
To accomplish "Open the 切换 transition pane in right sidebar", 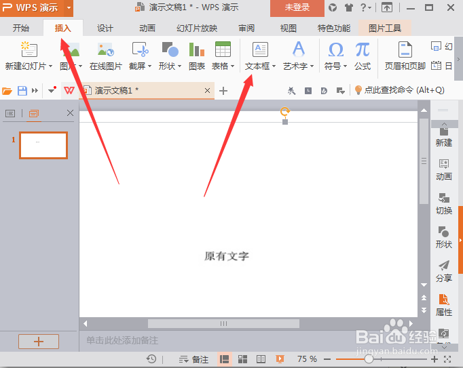I will coord(444,204).
